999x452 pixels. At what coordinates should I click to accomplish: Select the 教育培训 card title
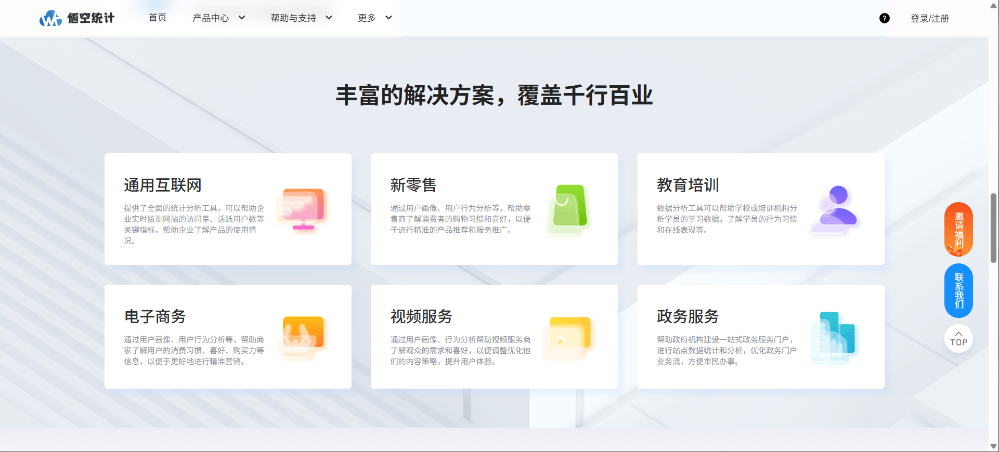[687, 185]
